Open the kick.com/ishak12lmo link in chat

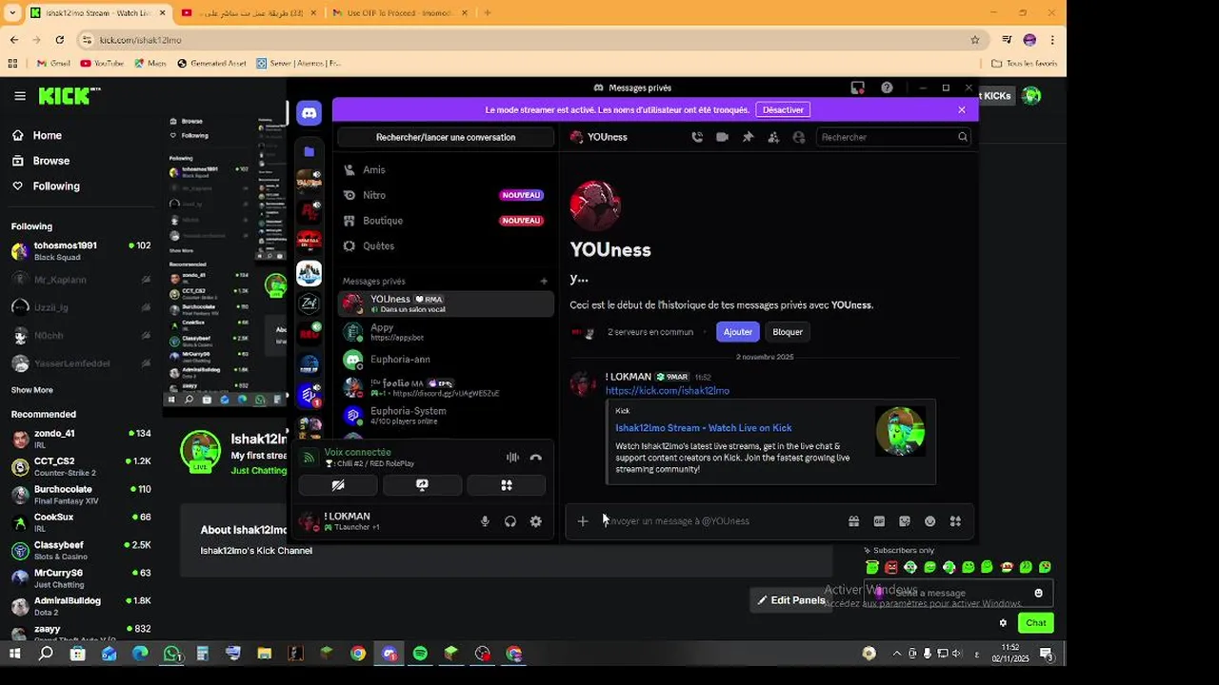[668, 391]
